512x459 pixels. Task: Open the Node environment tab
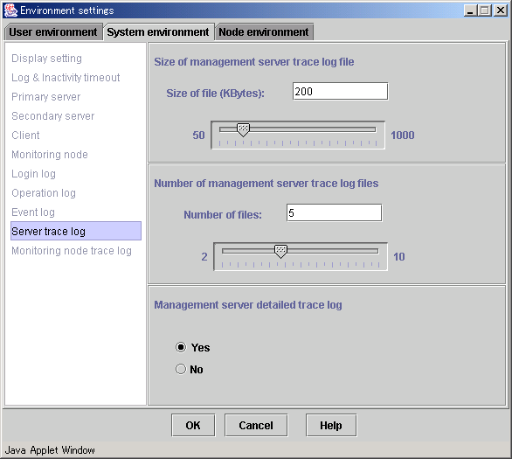[x=264, y=32]
